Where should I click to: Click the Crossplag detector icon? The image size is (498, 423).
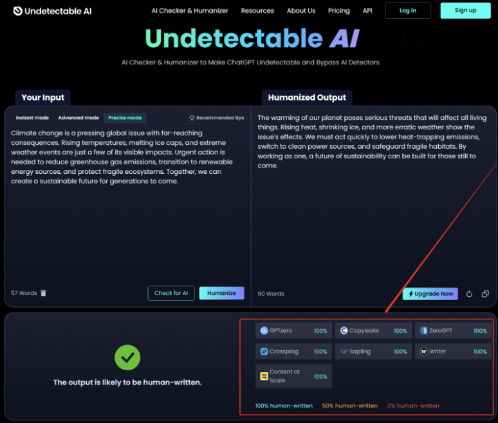pos(264,352)
